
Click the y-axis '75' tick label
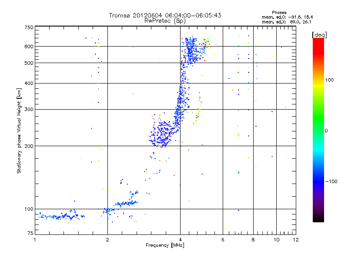point(30,233)
